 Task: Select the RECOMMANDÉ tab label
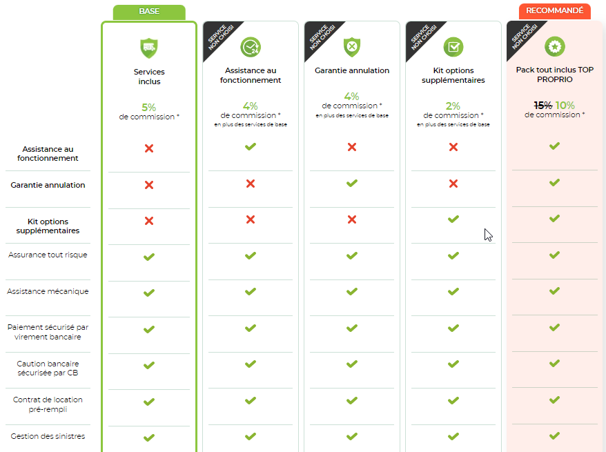(x=554, y=11)
